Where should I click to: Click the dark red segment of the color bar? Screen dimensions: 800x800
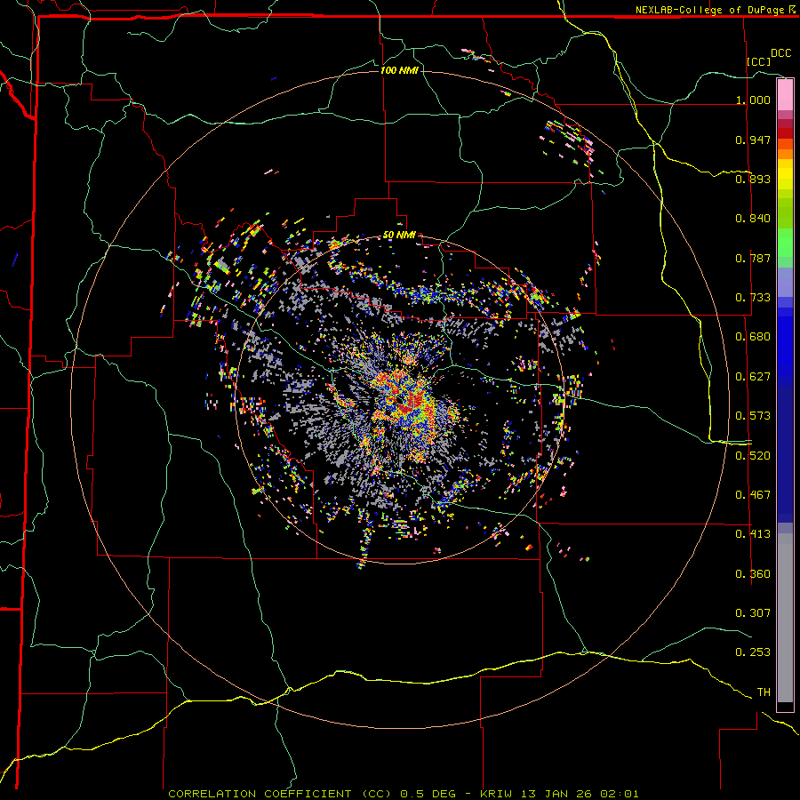(785, 133)
